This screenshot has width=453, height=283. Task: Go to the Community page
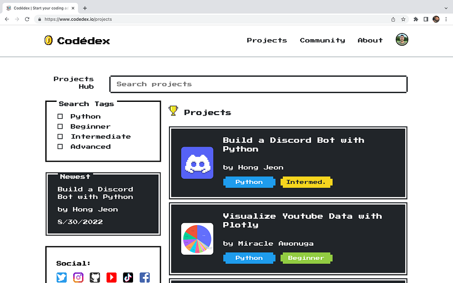(322, 41)
